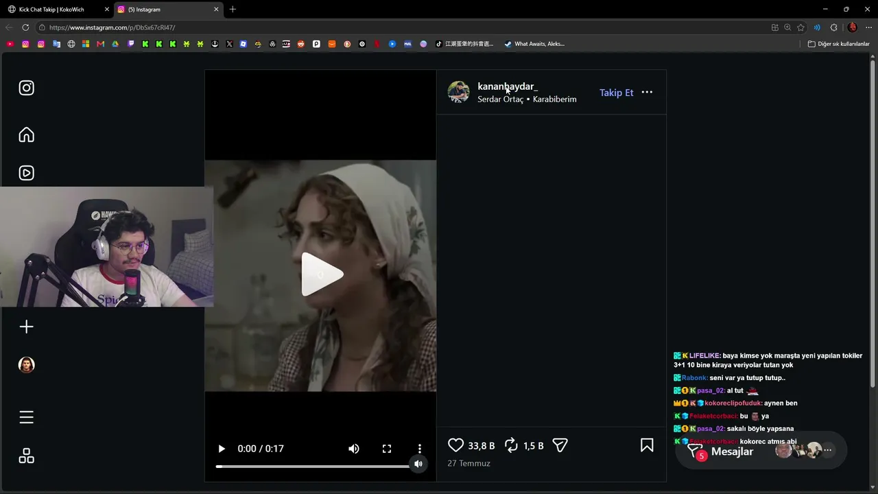This screenshot has height=494, width=878.
Task: Open kananhaydar_ profile link
Action: [508, 86]
